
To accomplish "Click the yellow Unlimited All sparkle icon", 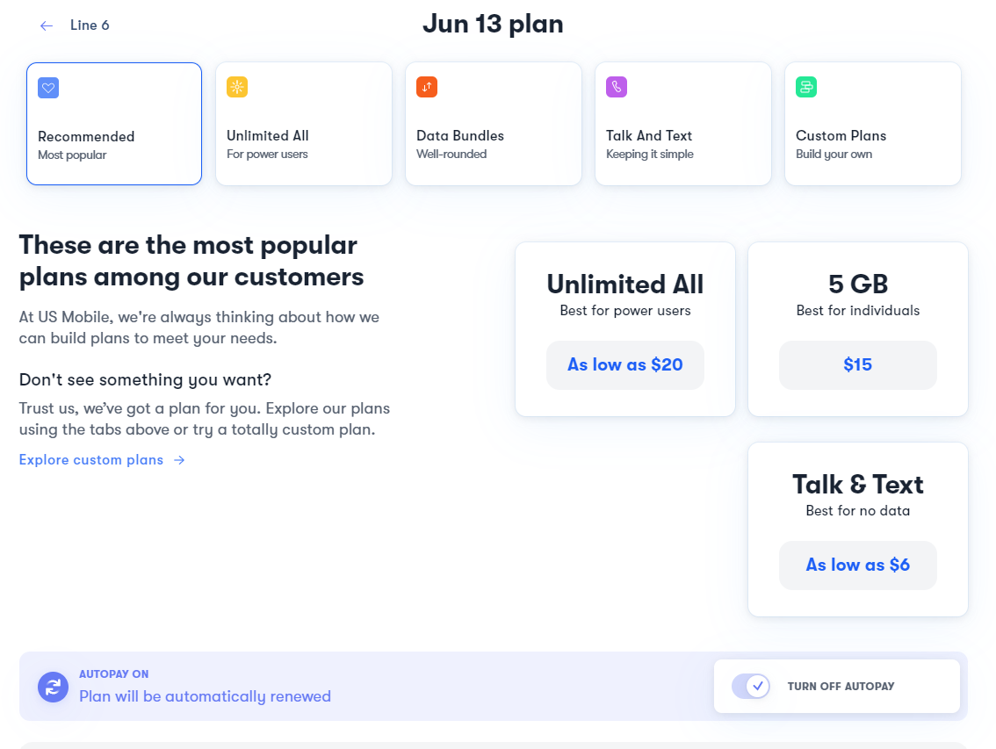I will [x=237, y=86].
